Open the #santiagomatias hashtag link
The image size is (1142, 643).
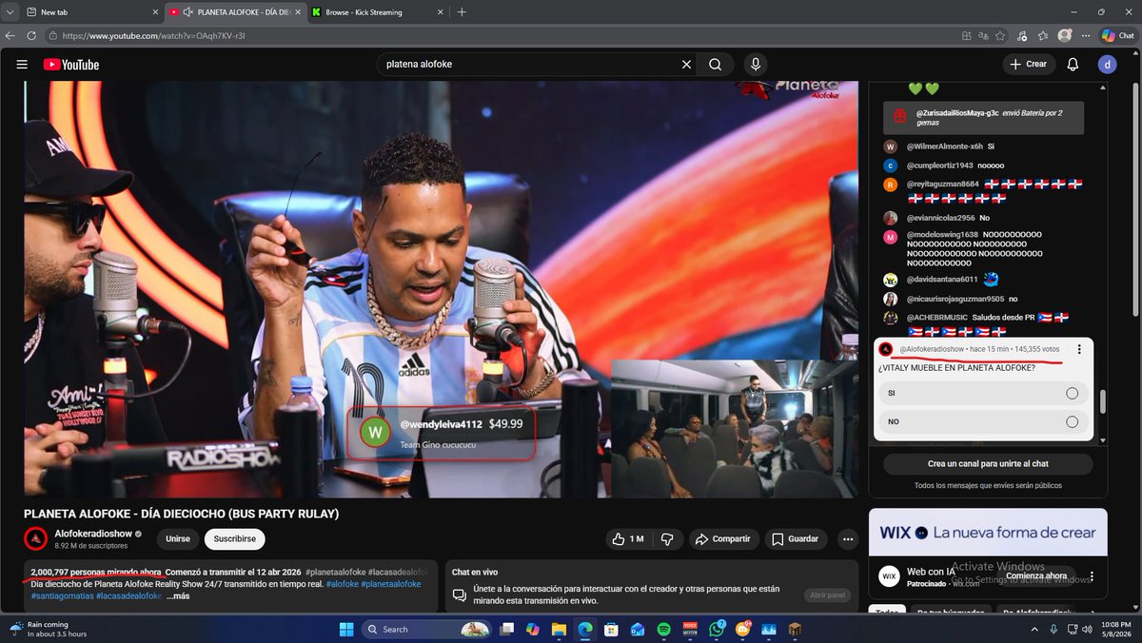63,595
